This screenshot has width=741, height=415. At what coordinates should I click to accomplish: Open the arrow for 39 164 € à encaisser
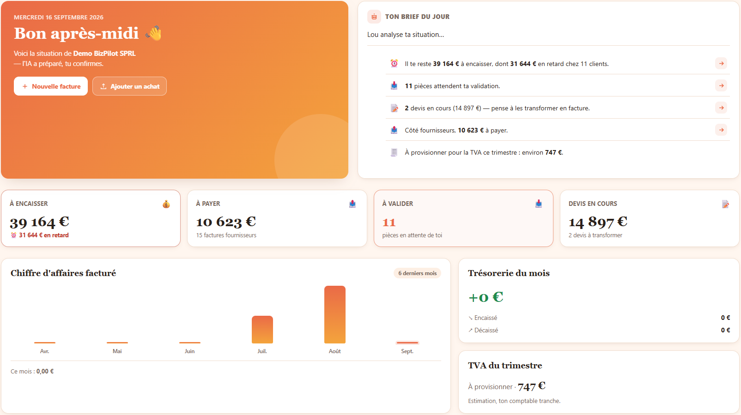pos(721,63)
